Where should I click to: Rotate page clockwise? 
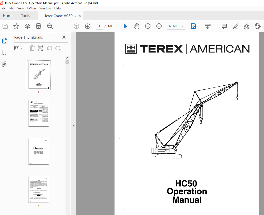tap(58, 48)
